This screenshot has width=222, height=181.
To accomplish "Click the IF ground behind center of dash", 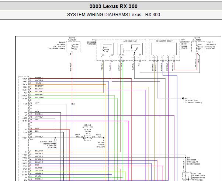I will [x=104, y=138].
